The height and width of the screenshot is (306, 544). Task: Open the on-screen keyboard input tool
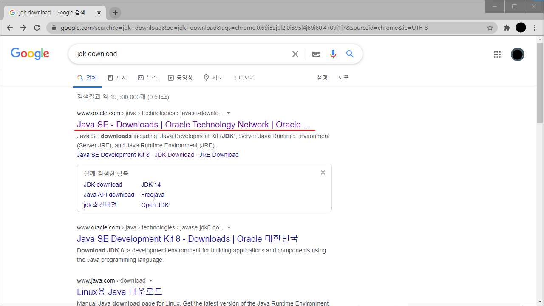[x=316, y=54]
